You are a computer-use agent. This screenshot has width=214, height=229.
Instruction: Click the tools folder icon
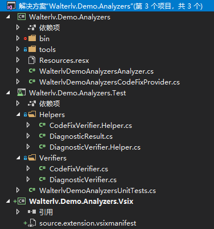coord(32,50)
